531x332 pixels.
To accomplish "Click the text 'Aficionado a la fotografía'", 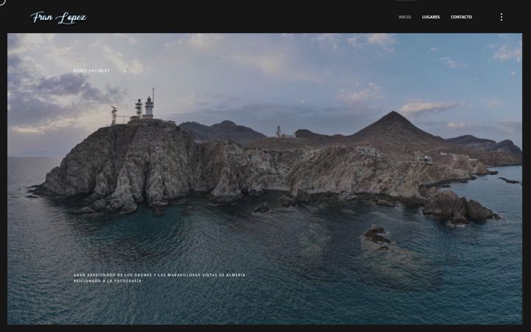I will click(108, 281).
